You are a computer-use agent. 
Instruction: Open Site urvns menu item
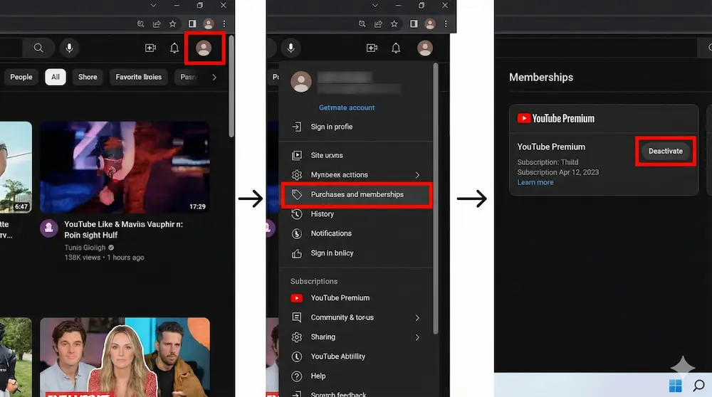click(x=357, y=155)
